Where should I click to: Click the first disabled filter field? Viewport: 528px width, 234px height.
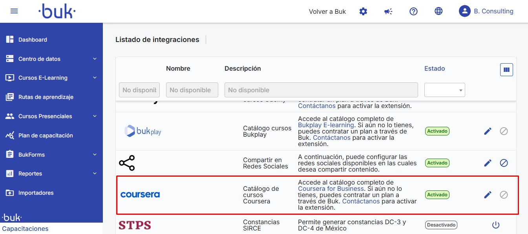[x=139, y=90]
